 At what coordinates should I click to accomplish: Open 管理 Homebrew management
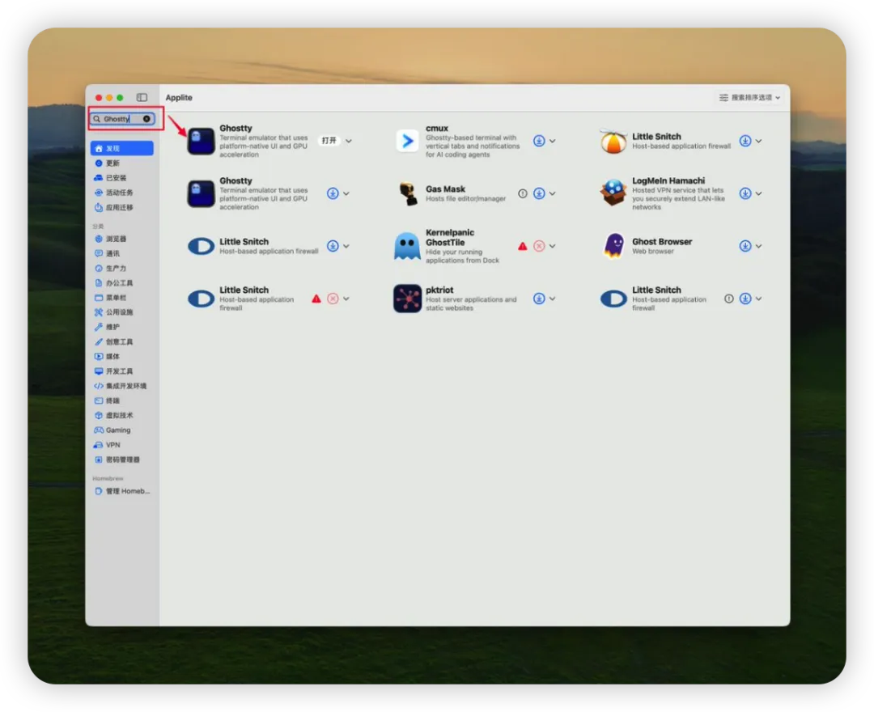tap(122, 491)
